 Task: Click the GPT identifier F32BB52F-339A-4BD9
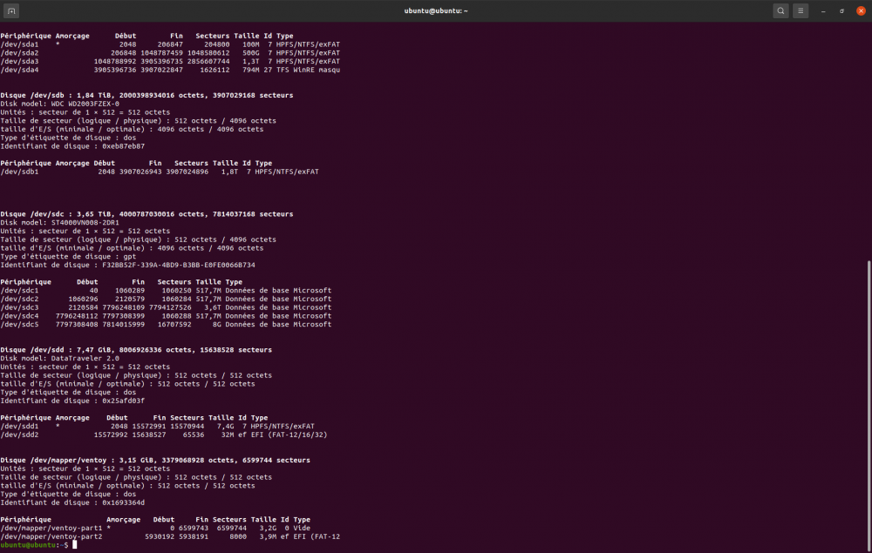tap(179, 265)
